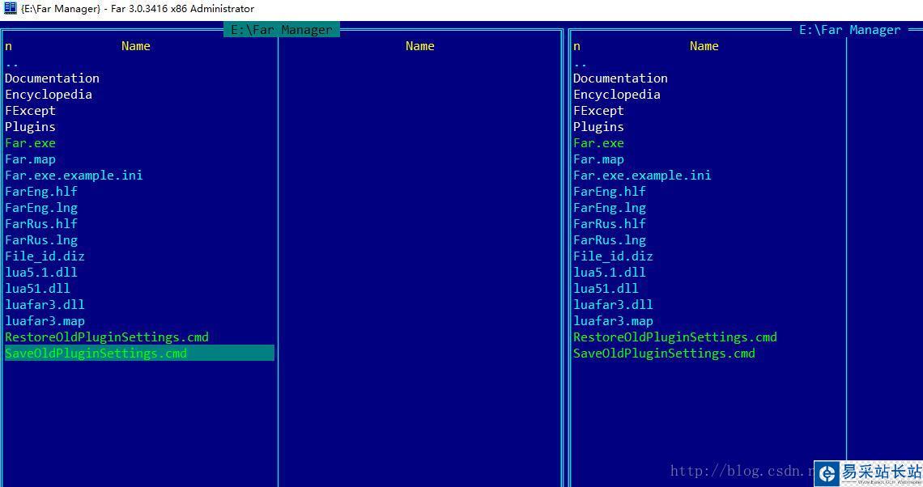Select RestoreOldPluginSettings.cmd in right panel

pyautogui.click(x=675, y=337)
